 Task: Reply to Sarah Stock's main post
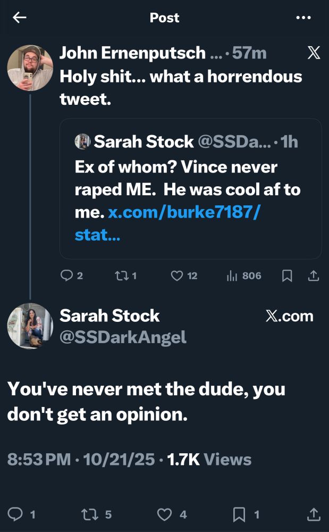(16, 514)
